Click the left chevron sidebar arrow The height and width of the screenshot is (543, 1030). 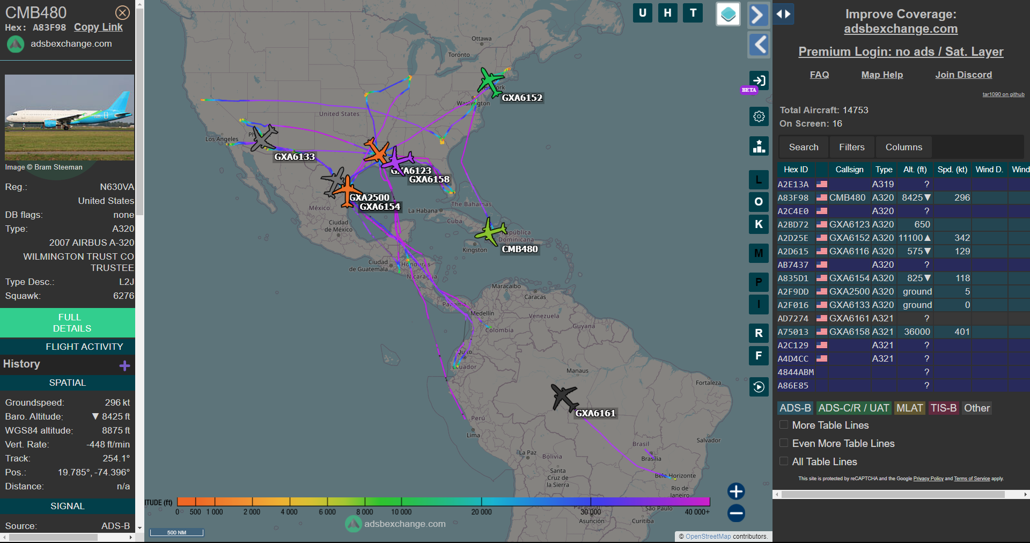click(x=759, y=45)
